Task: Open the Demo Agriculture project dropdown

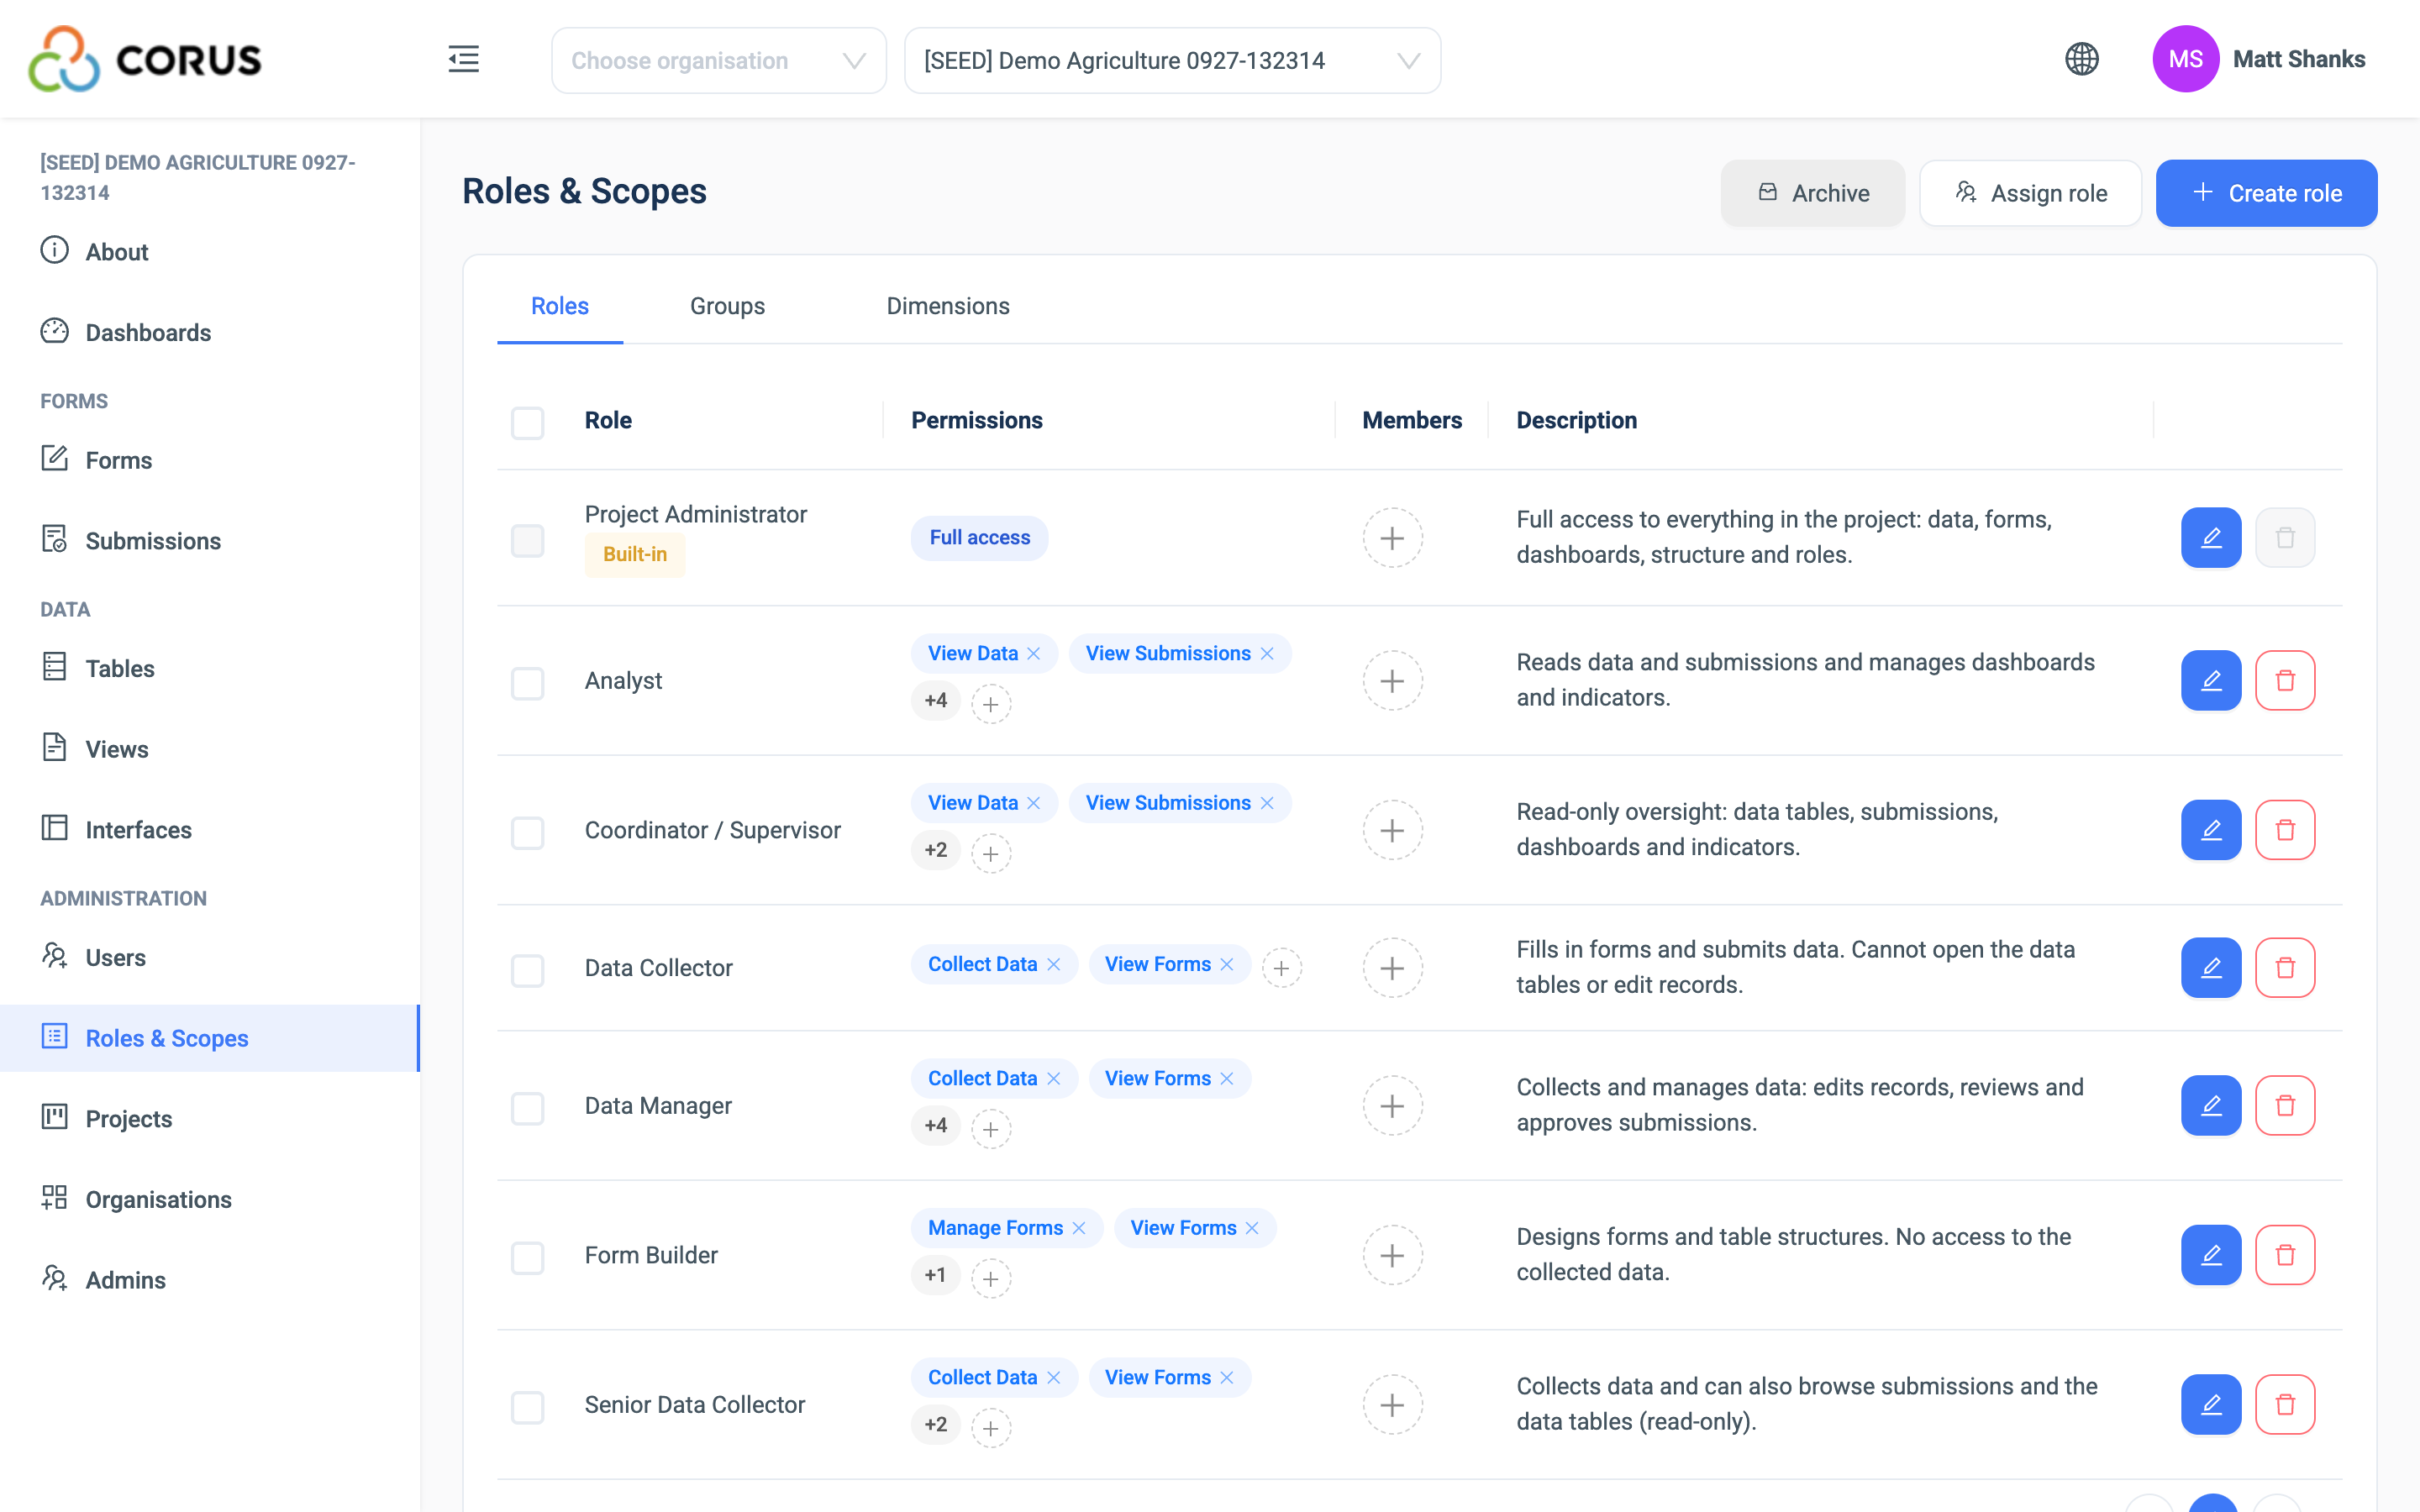Action: point(1172,61)
